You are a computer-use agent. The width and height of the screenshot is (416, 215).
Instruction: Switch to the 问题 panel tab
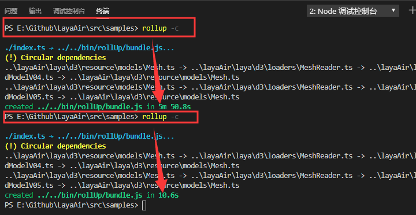point(11,11)
